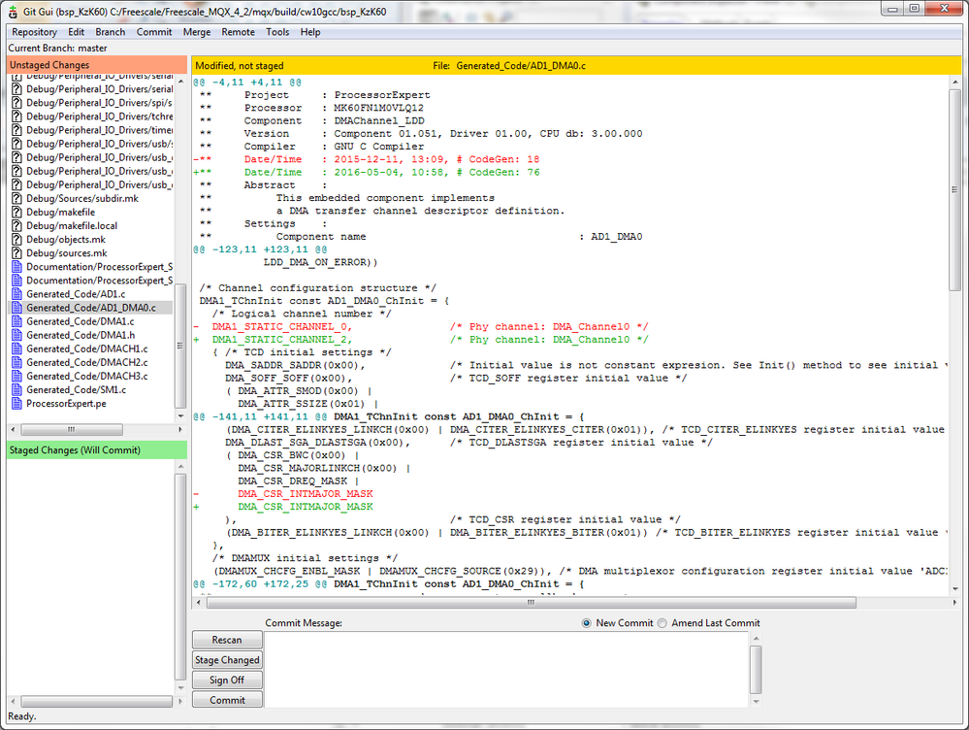Click file icon next to Generated_Code/AD1.c
Image resolution: width=969 pixels, height=730 pixels.
point(17,294)
